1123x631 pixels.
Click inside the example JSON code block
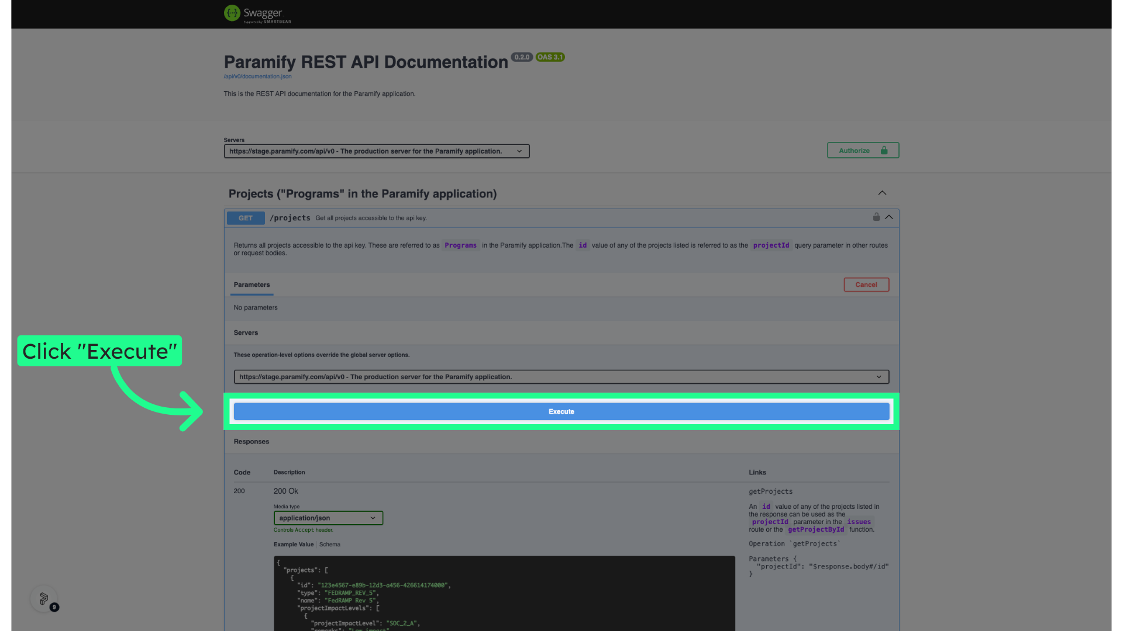(504, 593)
